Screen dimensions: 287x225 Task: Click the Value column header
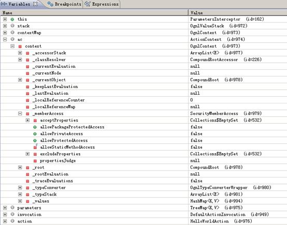click(238, 12)
